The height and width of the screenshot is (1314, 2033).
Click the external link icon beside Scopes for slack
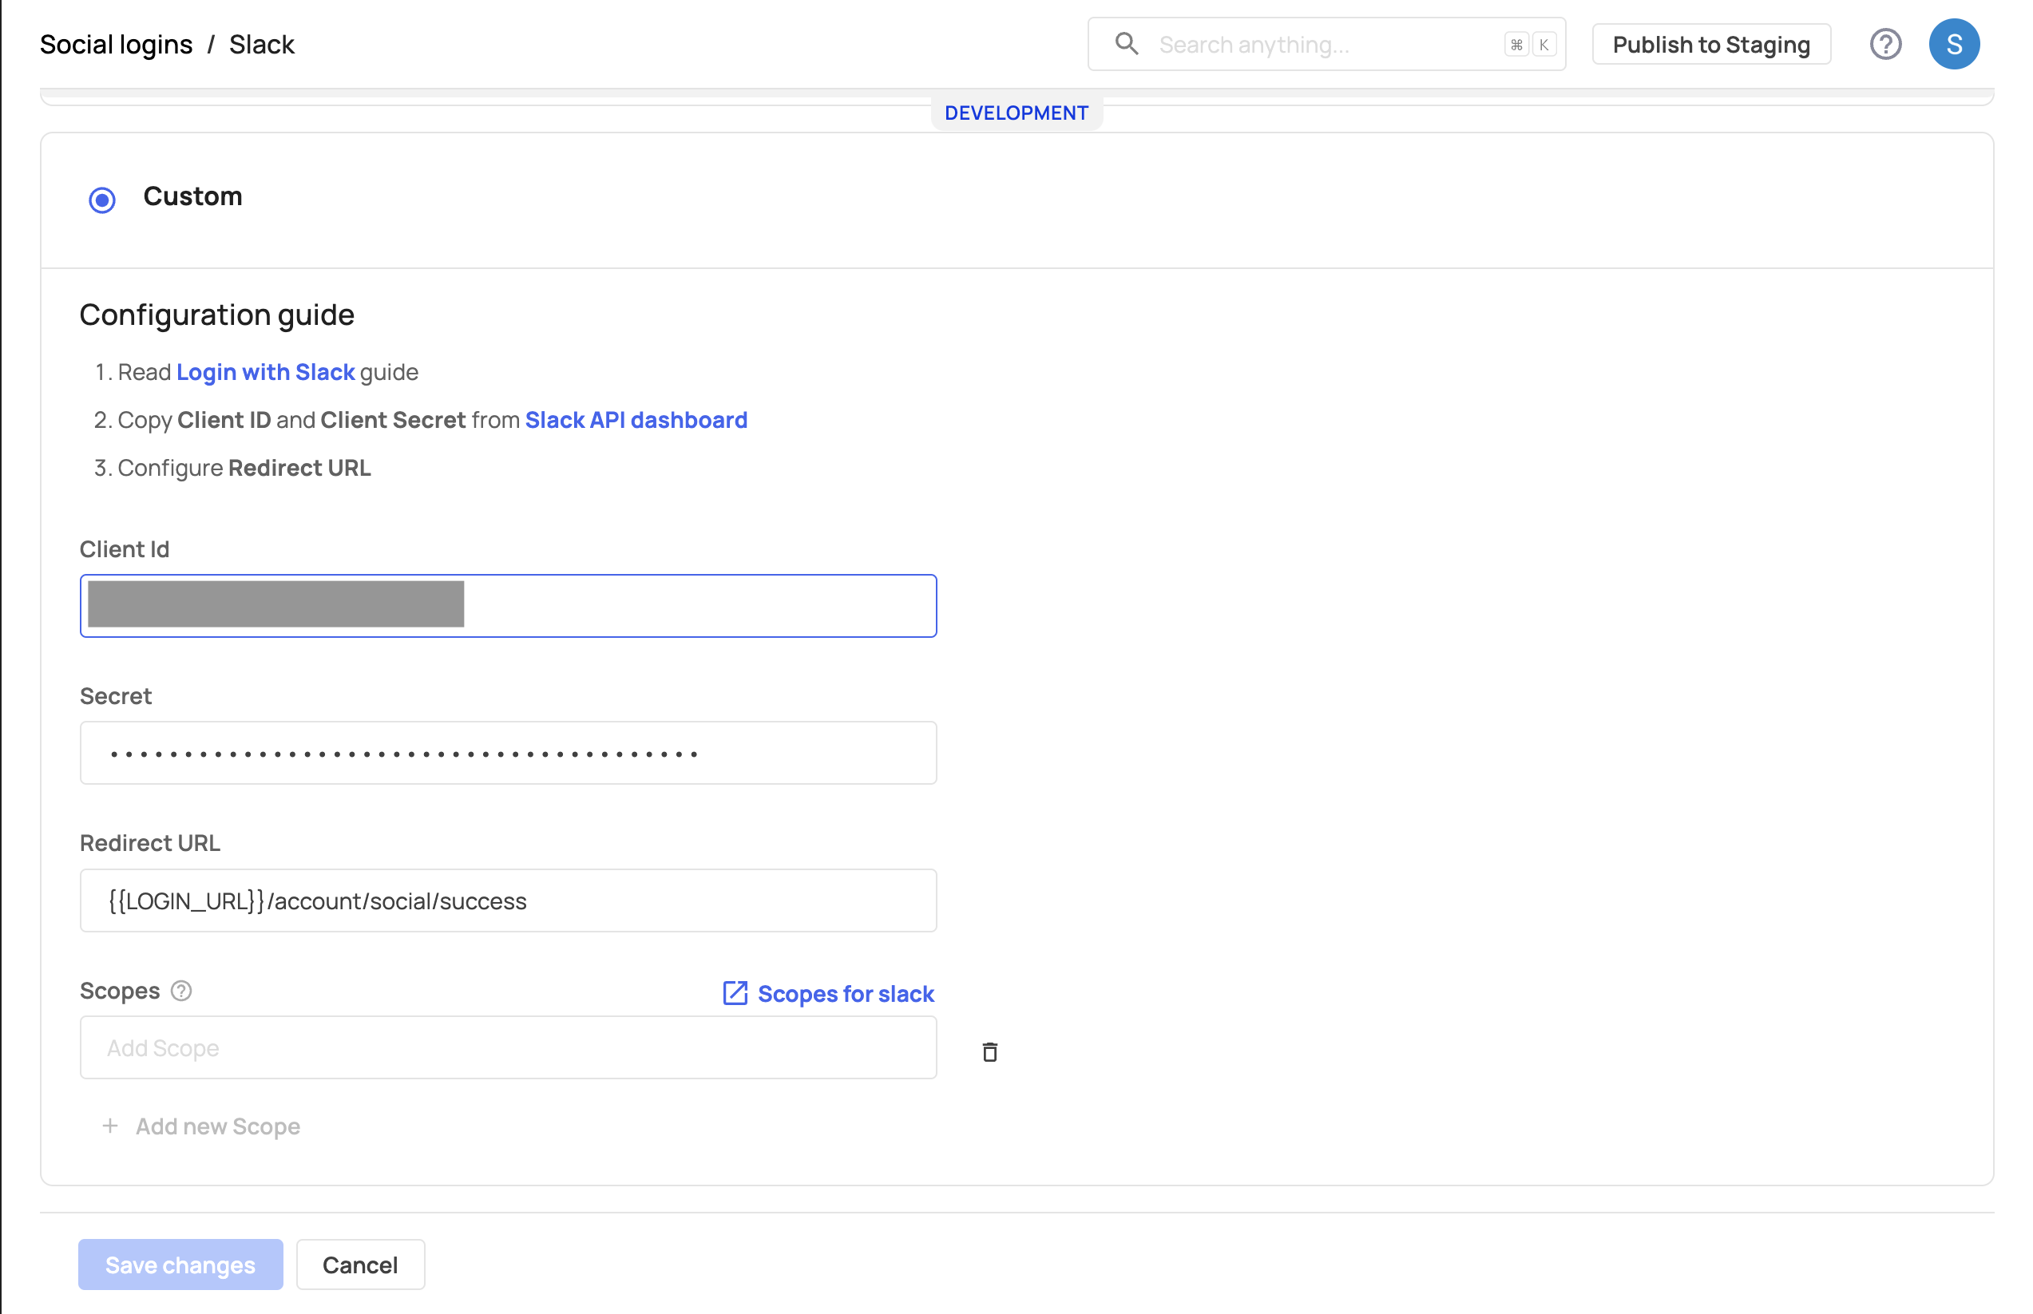(735, 993)
